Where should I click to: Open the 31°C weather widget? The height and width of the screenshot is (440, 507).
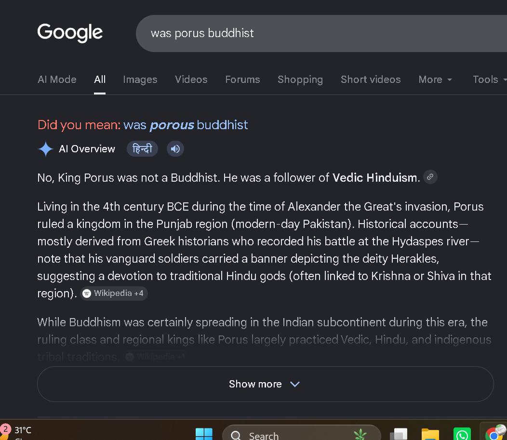tap(16, 431)
